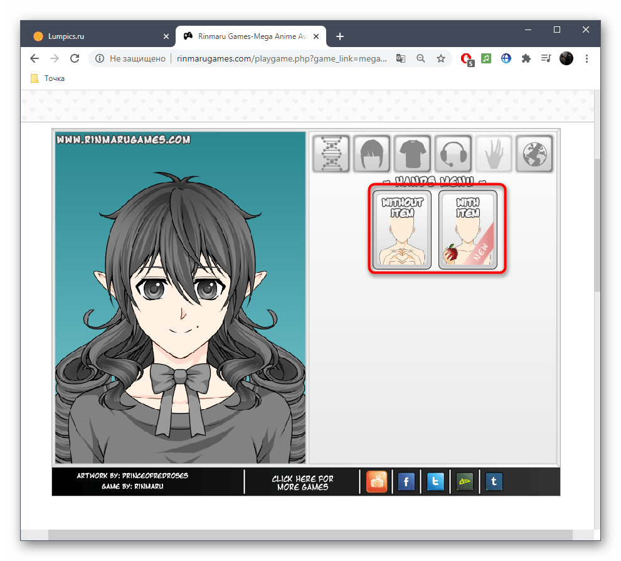Open the Точка bookmark folder

[48, 78]
